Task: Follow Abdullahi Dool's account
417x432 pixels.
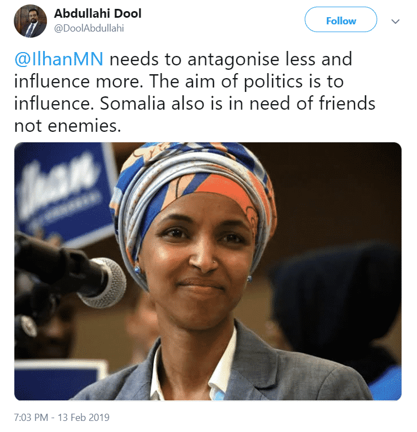Action: pyautogui.click(x=341, y=19)
